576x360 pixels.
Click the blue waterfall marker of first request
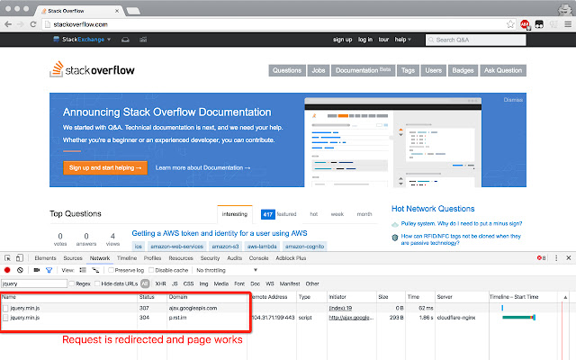[502, 308]
